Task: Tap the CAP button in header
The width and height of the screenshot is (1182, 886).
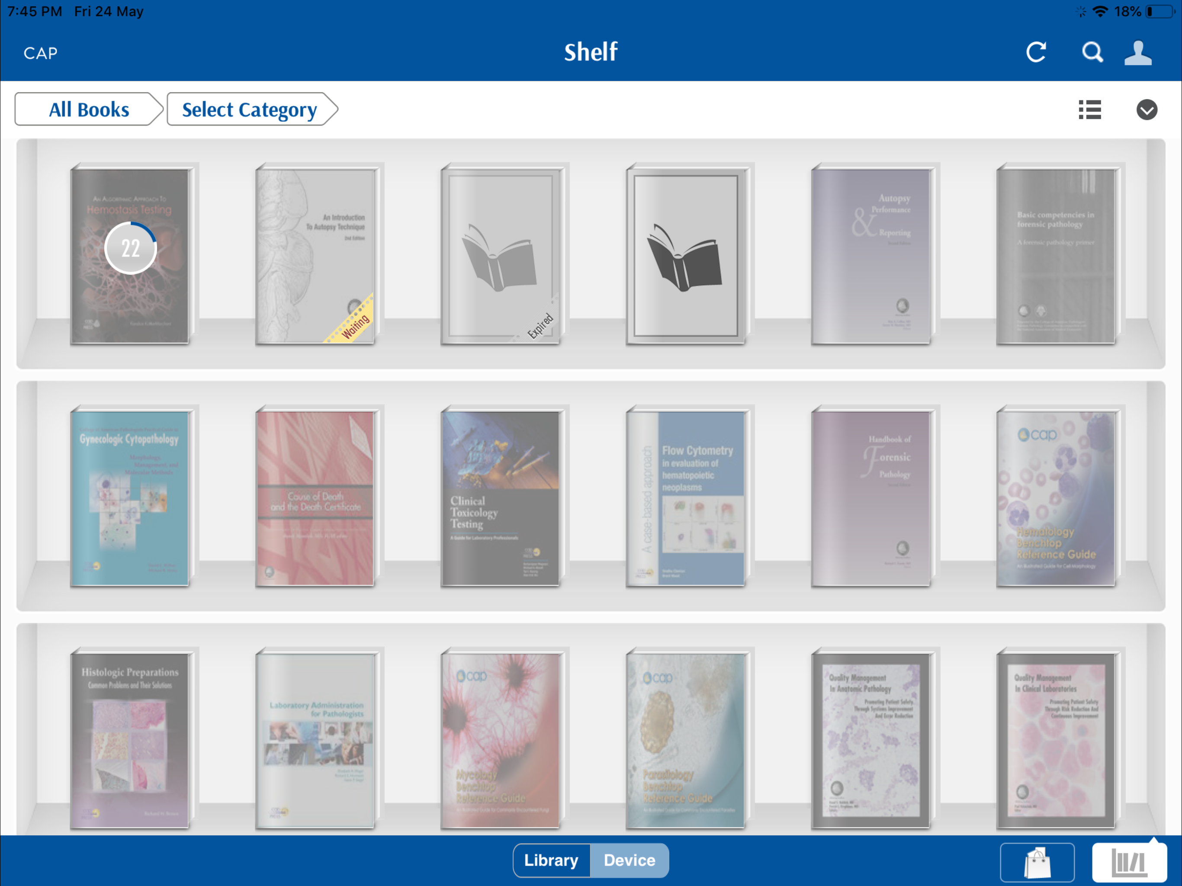Action: [x=41, y=53]
